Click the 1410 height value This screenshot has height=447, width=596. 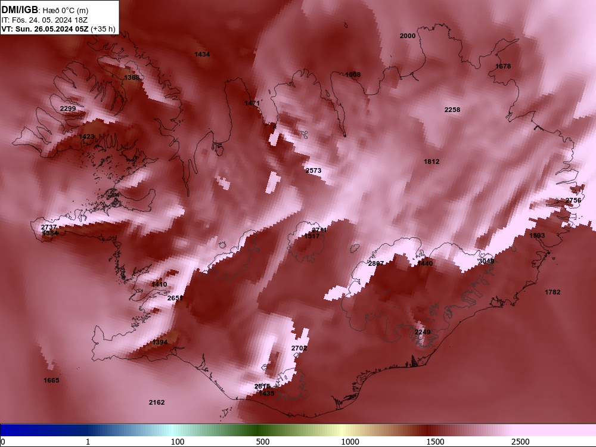click(159, 284)
